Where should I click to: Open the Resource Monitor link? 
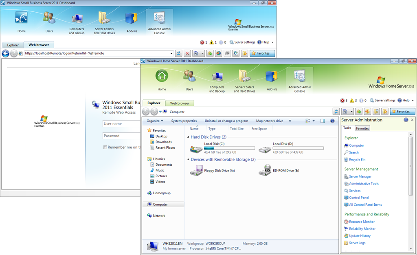pyautogui.click(x=362, y=222)
